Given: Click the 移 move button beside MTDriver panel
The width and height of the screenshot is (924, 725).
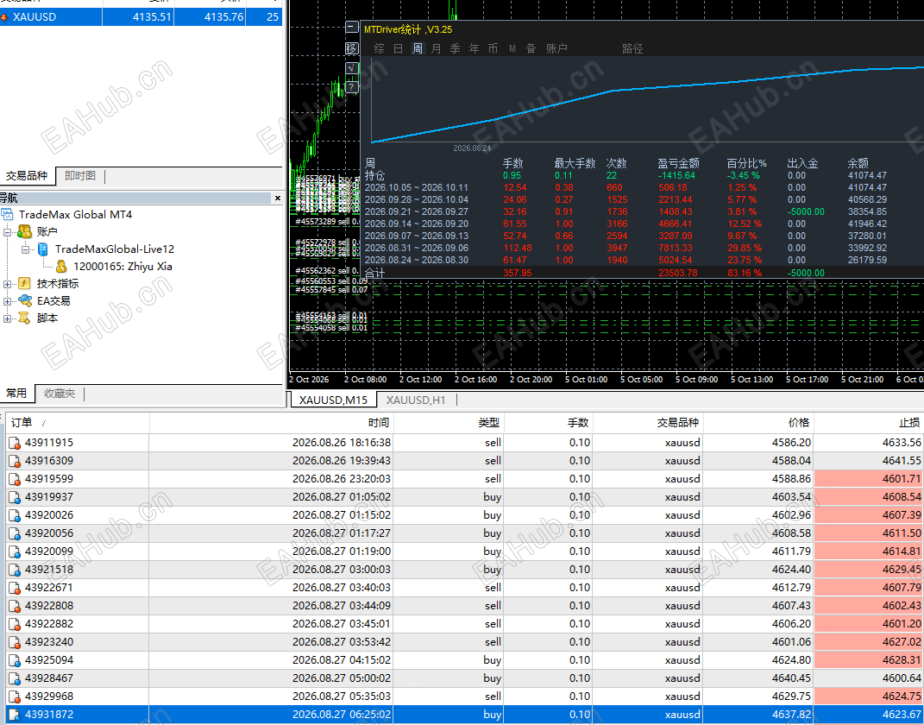Looking at the screenshot, I should click(x=351, y=48).
